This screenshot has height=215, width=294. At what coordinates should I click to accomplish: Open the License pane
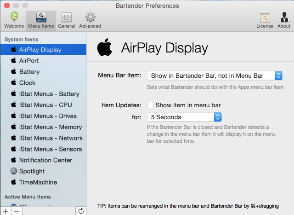[265, 20]
